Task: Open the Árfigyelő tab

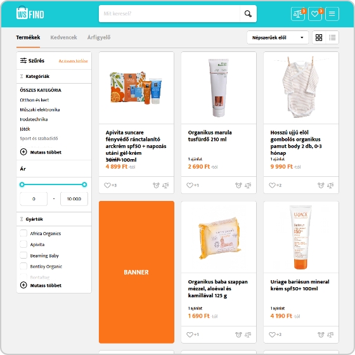Action: [99, 37]
